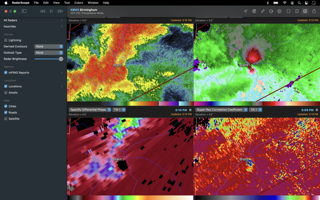
Task: Open Tilt 1 dropdown beside Differential Phase
Action: 119,110
